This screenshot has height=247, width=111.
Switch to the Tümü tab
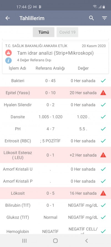[x=44, y=32]
